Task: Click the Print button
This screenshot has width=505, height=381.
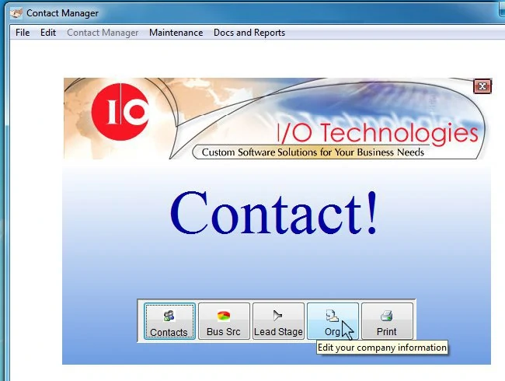Action: (x=387, y=321)
